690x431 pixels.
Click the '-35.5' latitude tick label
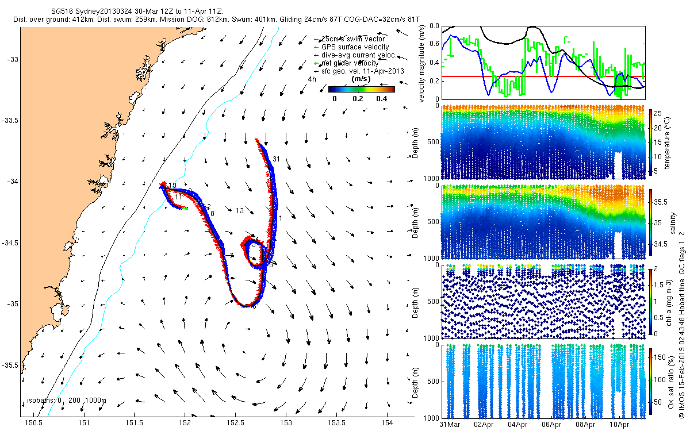[9, 365]
